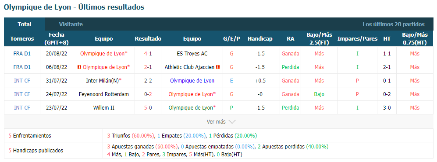Click the Impares/Pares column header
This screenshot has width=437, height=162.
coord(357,38)
